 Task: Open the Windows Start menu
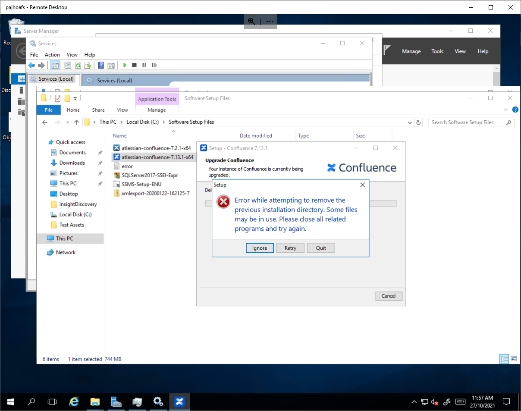point(10,402)
